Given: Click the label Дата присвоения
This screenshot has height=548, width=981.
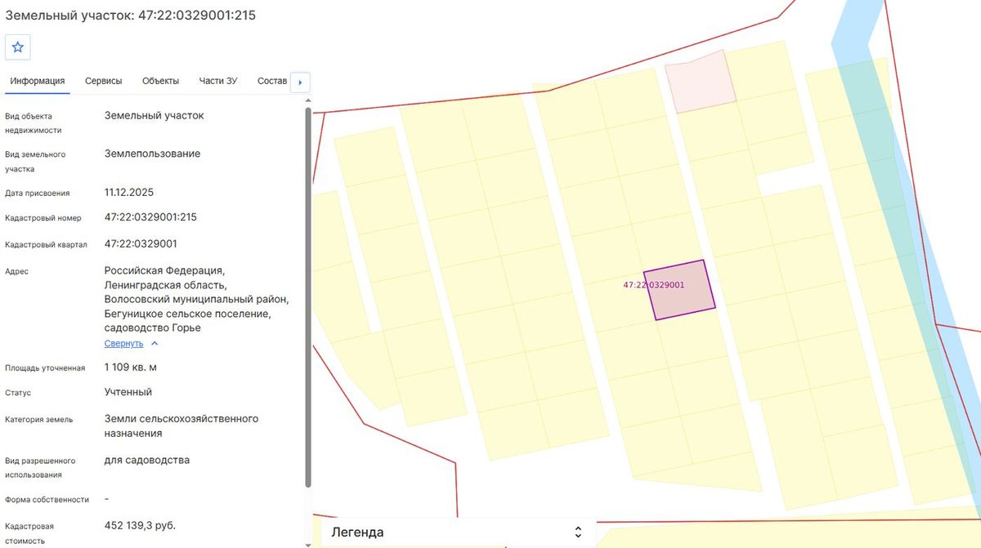Looking at the screenshot, I should [x=38, y=194].
